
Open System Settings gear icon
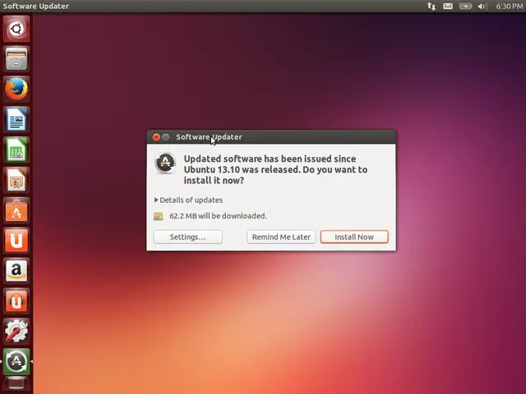[x=16, y=331]
